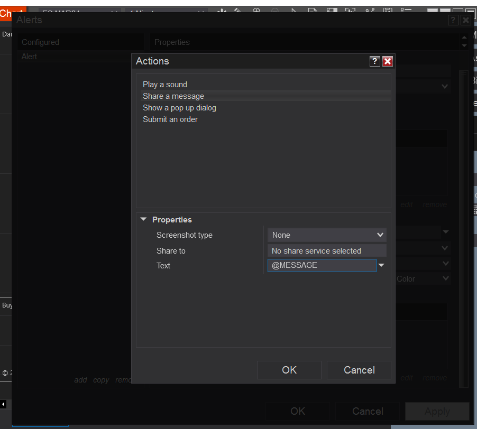Click Cancel in the Alerts window
The width and height of the screenshot is (477, 429).
tap(368, 412)
